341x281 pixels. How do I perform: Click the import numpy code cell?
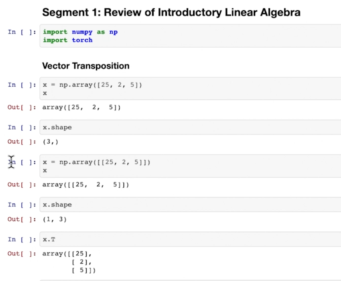point(189,36)
